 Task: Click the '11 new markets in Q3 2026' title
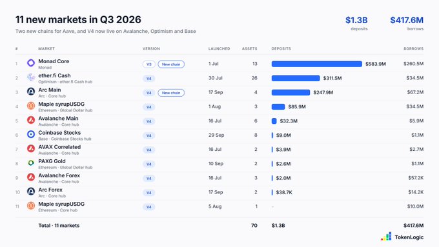tap(78, 19)
